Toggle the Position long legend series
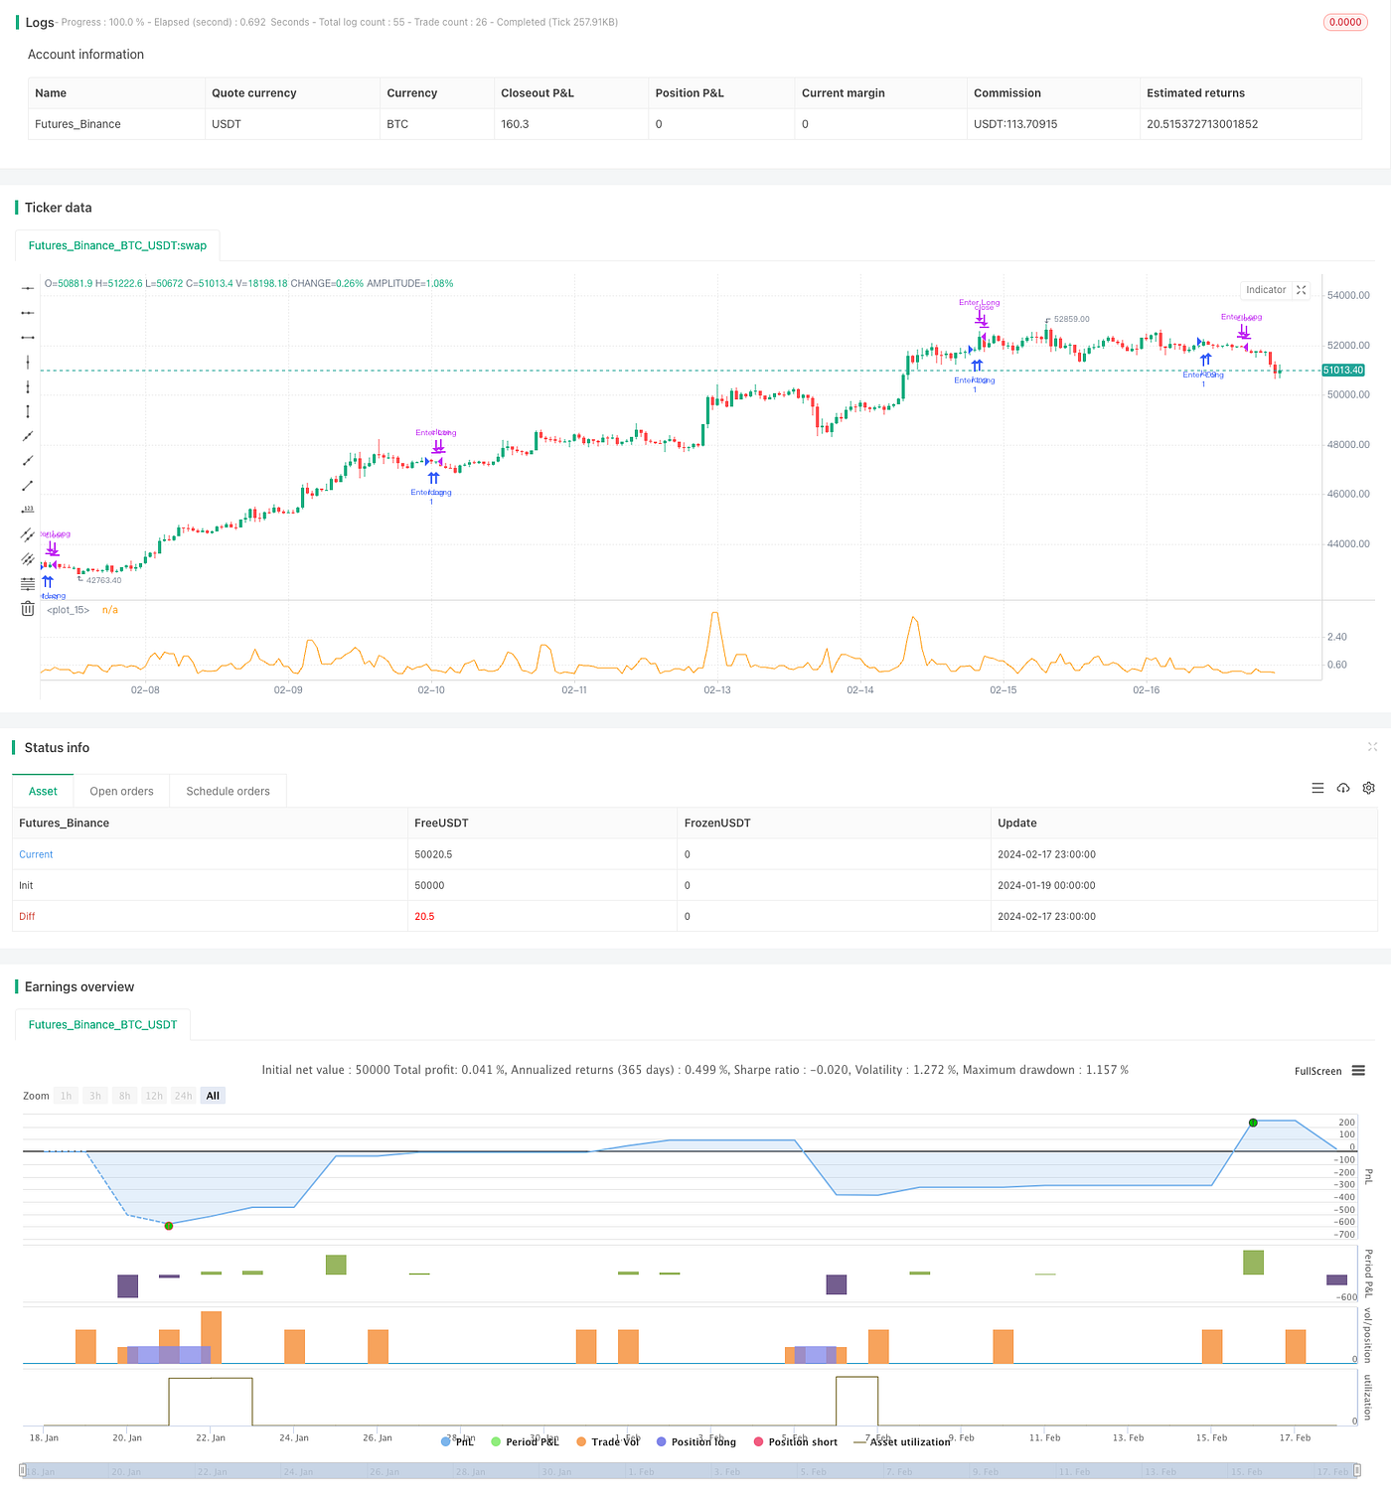This screenshot has width=1391, height=1502. [696, 1441]
